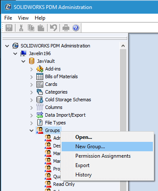Click the root SOLIDWORKS PDM Administration node icon
158x191 pixels.
(x=15, y=46)
